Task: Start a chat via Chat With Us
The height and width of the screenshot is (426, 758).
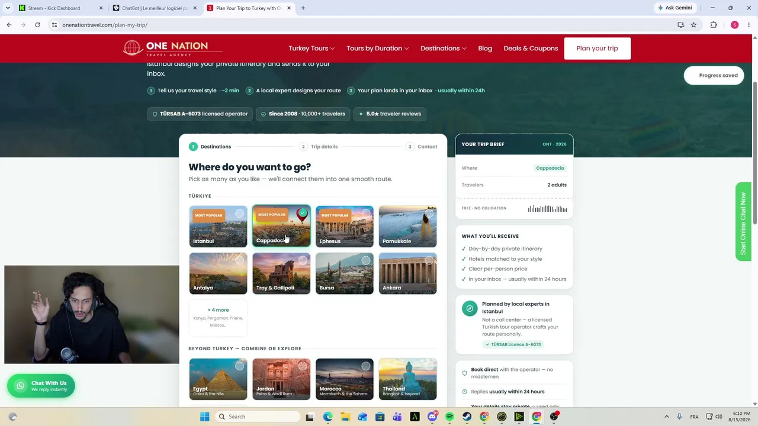Action: (41, 386)
